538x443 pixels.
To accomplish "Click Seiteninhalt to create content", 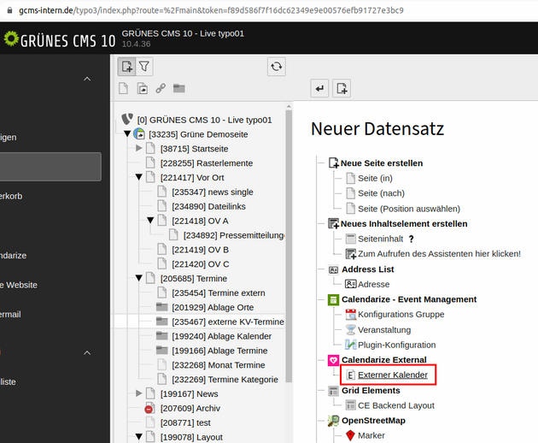I will (x=381, y=239).
